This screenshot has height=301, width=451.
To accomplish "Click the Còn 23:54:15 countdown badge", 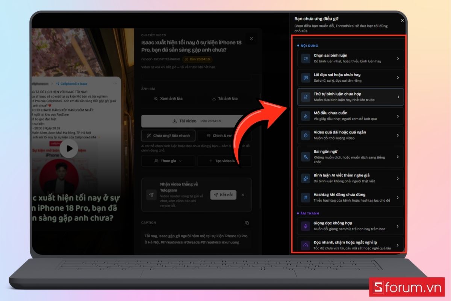I will (x=198, y=59).
